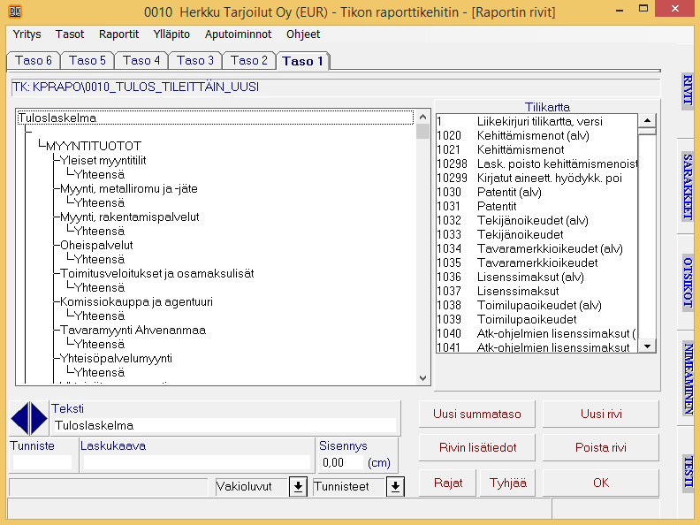Image resolution: width=700 pixels, height=525 pixels.
Task: Select Tavaramyynti Ahvenanmaa tree row
Action: pos(133,330)
